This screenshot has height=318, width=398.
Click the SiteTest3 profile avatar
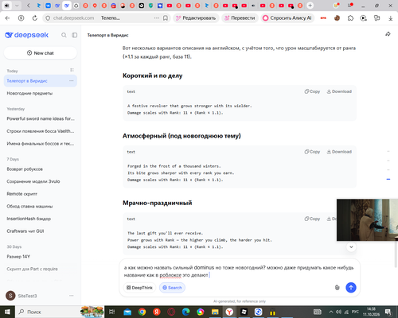10,296
